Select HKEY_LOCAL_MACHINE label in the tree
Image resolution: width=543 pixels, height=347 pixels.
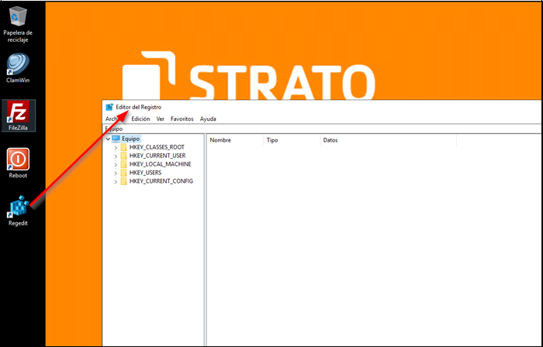161,164
